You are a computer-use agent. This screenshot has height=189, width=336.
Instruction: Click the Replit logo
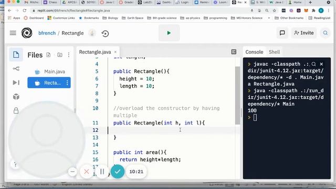(27, 33)
